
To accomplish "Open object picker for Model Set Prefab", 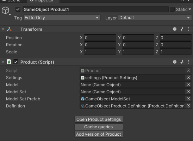I will [x=188, y=99].
